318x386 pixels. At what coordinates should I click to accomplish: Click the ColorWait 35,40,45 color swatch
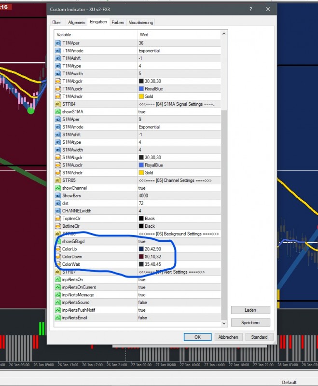point(141,264)
